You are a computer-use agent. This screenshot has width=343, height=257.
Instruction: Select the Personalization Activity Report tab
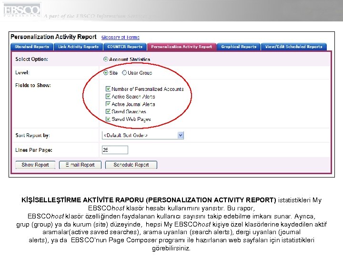[x=182, y=47]
